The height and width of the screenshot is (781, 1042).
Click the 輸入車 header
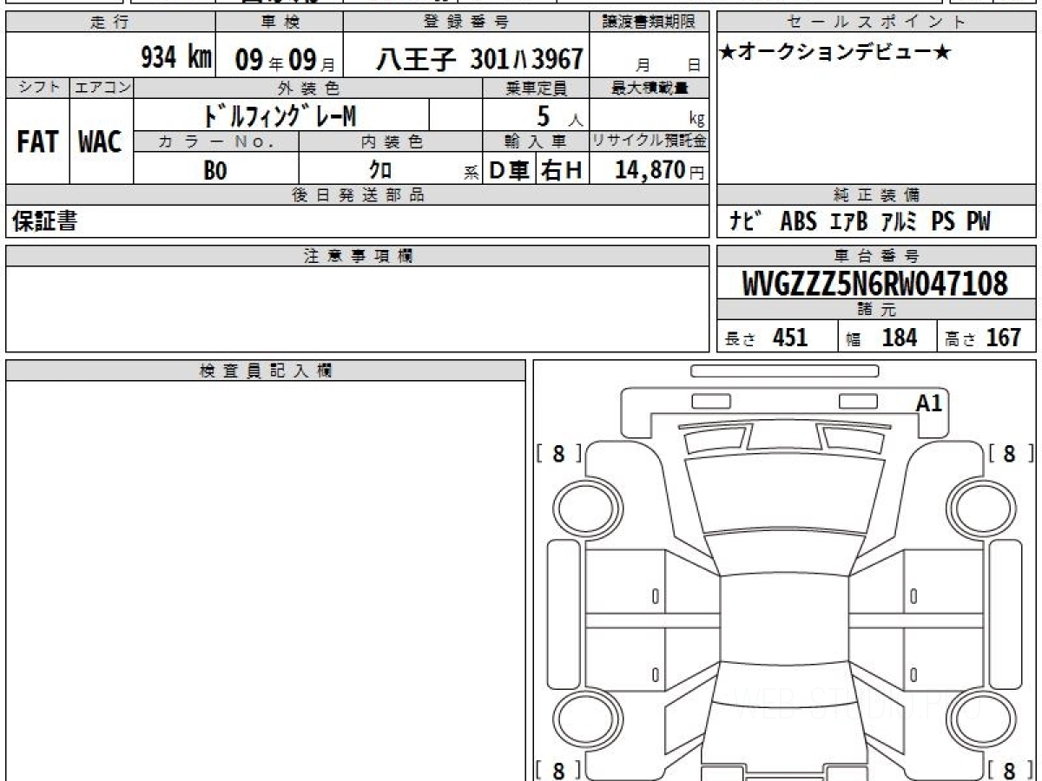click(536, 142)
